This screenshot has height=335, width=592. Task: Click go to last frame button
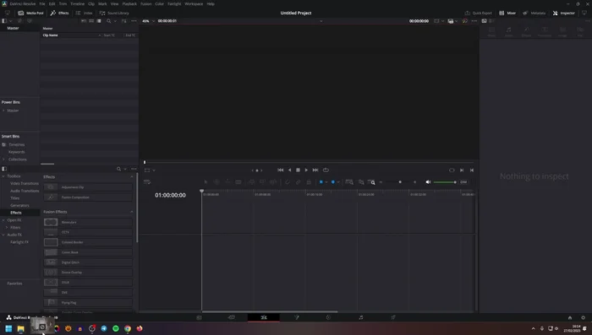pos(315,170)
